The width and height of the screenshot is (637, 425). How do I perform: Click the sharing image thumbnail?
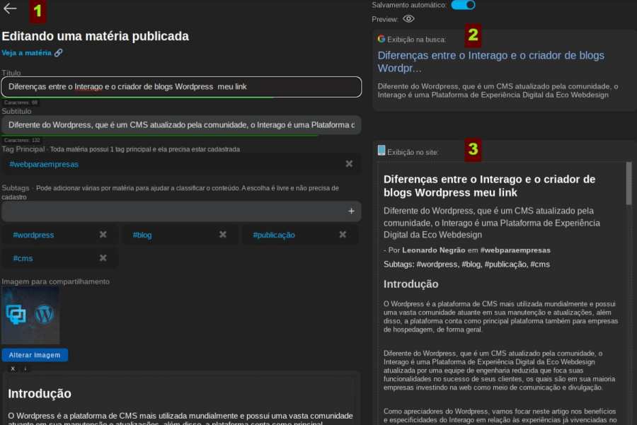coord(30,315)
